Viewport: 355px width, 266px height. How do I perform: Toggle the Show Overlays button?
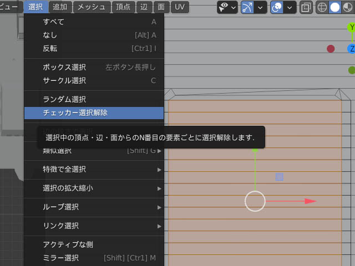pyautogui.click(x=277, y=7)
